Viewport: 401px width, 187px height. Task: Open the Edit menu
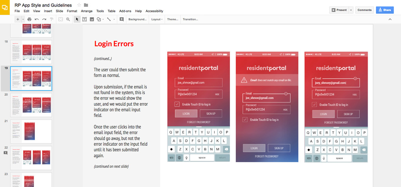(x=26, y=11)
